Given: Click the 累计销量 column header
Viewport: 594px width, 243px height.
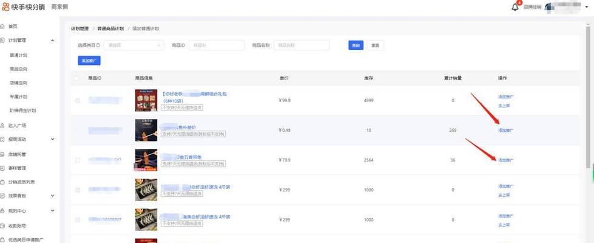Looking at the screenshot, I should click(x=453, y=78).
